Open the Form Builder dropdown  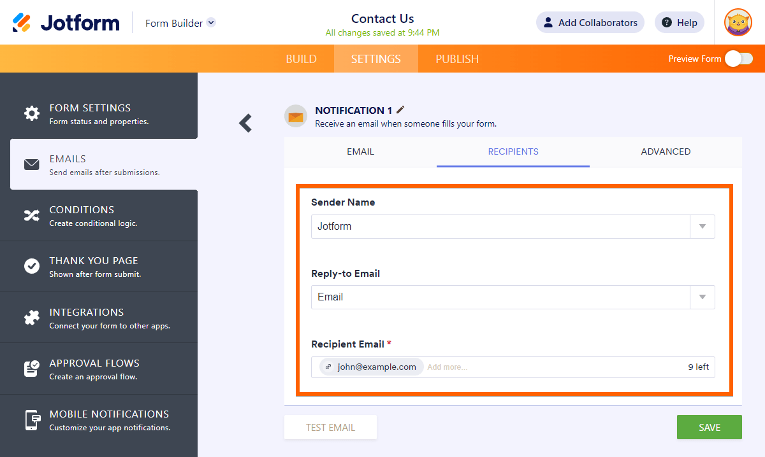pyautogui.click(x=211, y=23)
